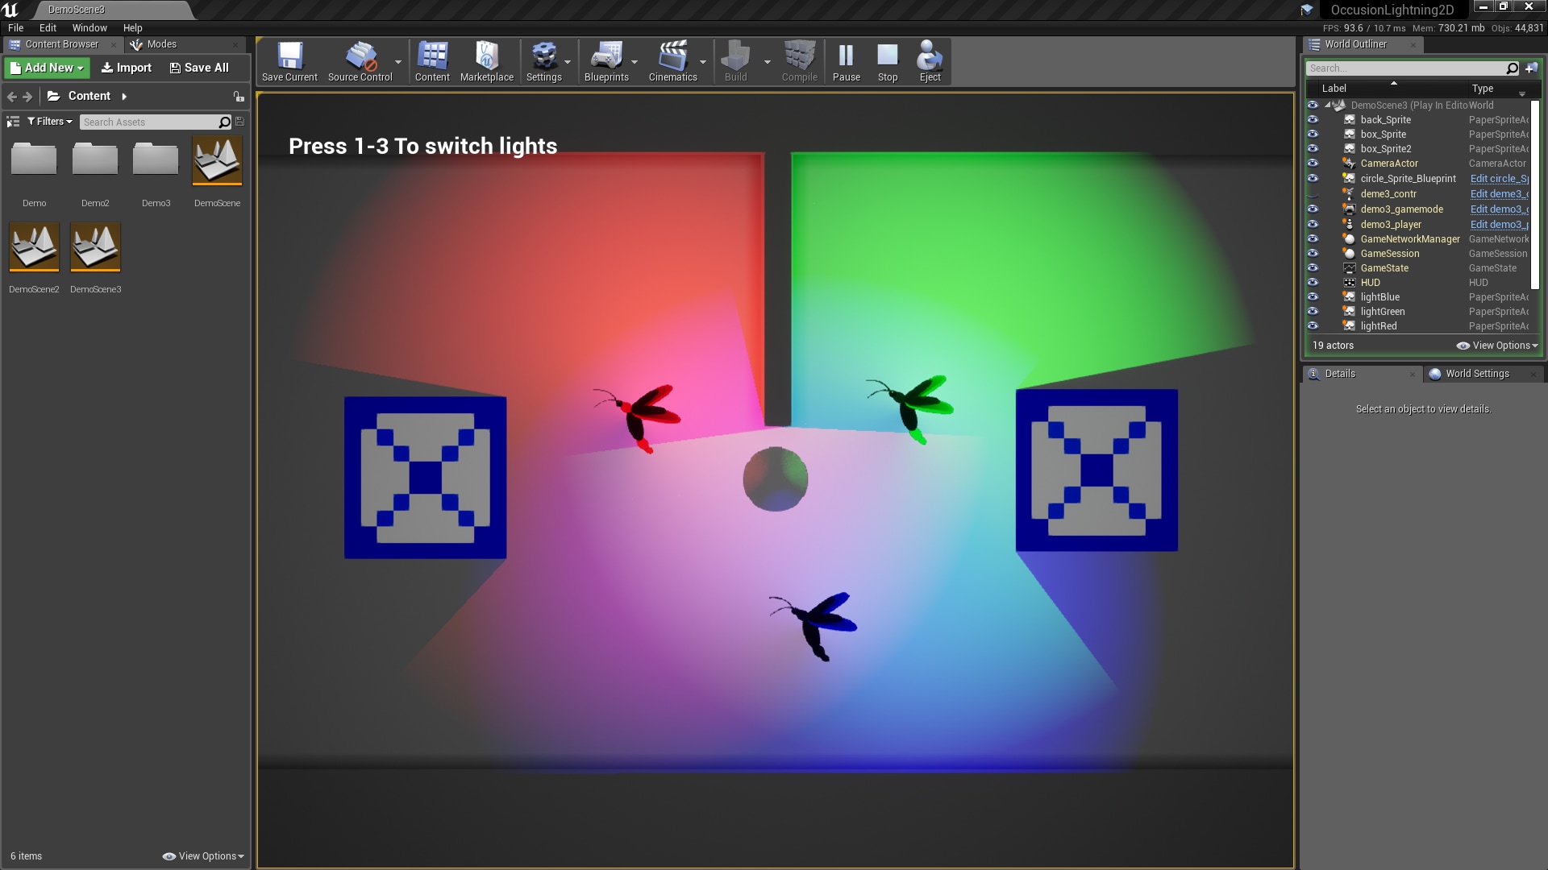
Task: Hide the back_Sprite actor
Action: tap(1314, 119)
